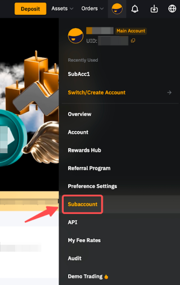View My Fee Rates
This screenshot has width=180, height=285.
tap(84, 240)
